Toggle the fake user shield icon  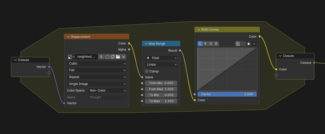tap(107, 57)
